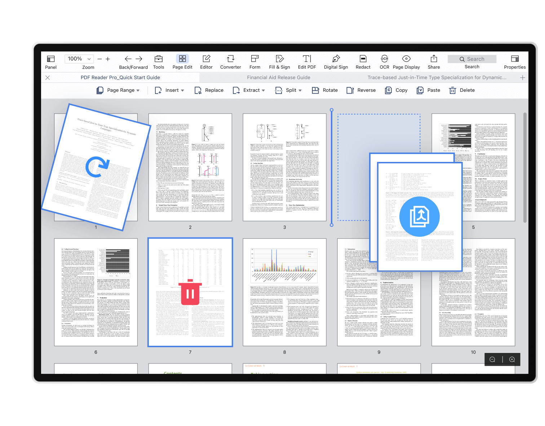
Task: Select the Fill & Sign tool
Action: point(279,59)
